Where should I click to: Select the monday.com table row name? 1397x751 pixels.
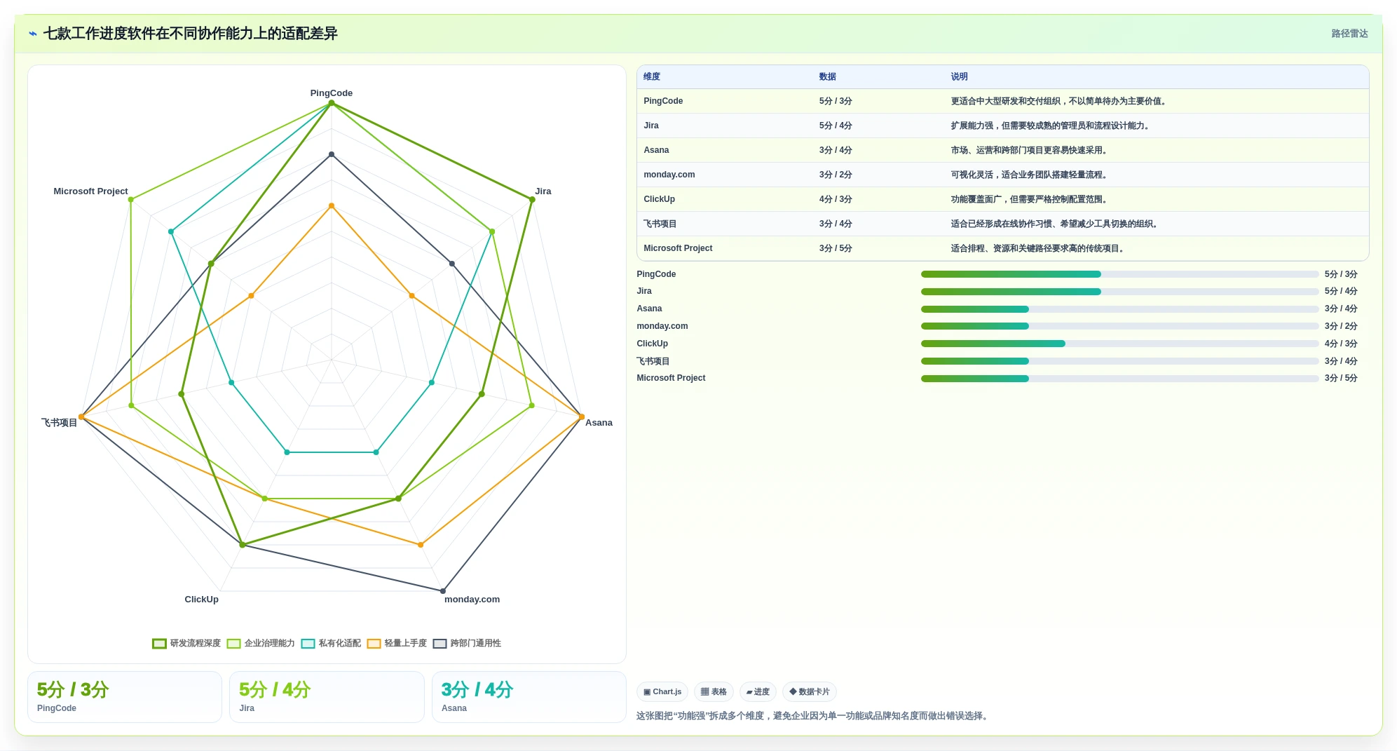(x=669, y=175)
